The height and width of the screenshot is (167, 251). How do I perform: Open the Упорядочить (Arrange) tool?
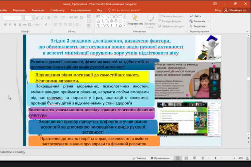click(x=135, y=20)
